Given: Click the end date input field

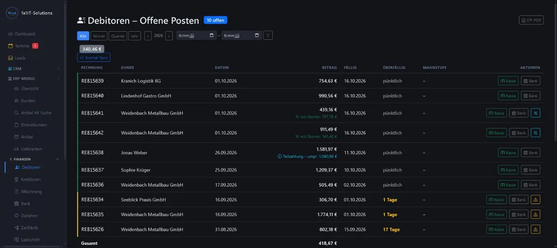Looking at the screenshot, I should pyautogui.click(x=241, y=35).
